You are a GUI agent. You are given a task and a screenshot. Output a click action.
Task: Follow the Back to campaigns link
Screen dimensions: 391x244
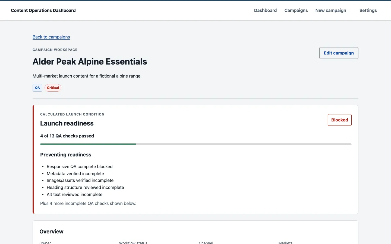click(51, 37)
